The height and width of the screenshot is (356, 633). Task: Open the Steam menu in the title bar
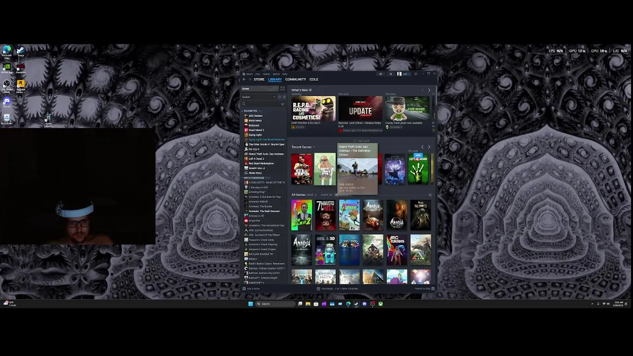[x=249, y=74]
